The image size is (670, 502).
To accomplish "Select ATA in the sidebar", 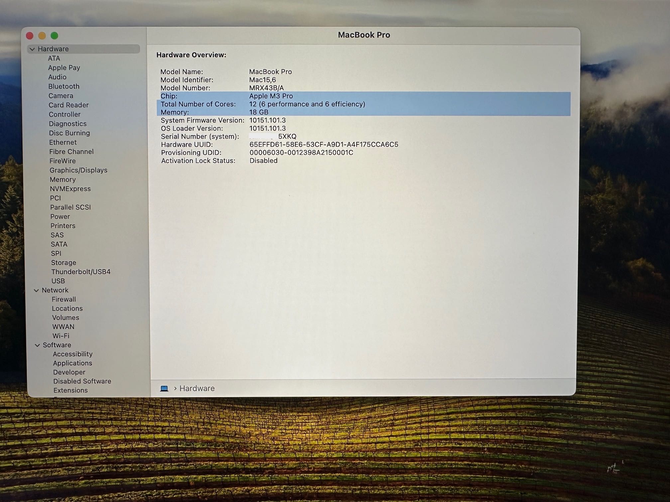I will click(54, 58).
